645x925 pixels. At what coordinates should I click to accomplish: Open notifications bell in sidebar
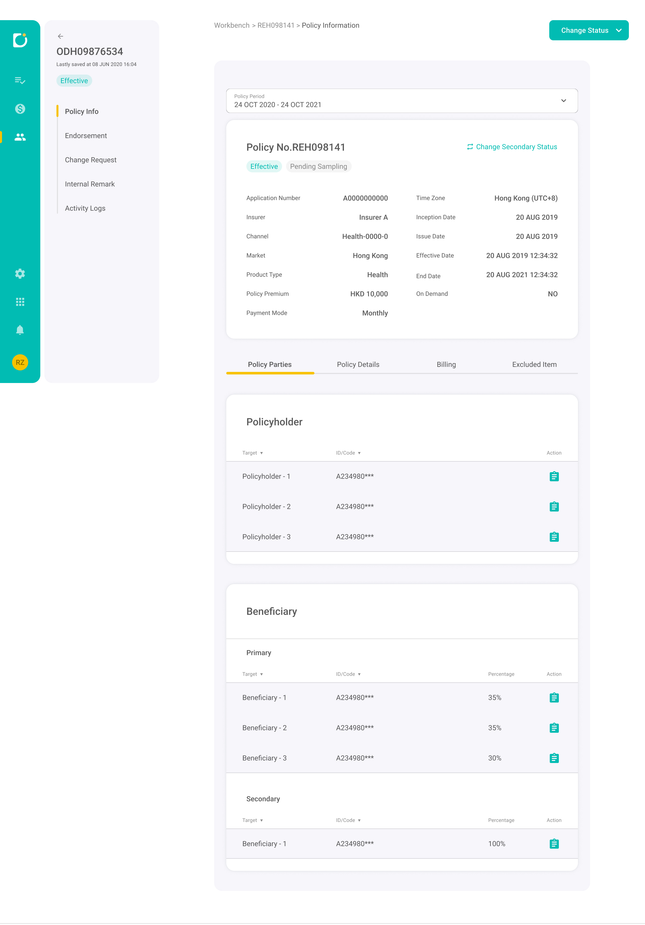coord(20,330)
